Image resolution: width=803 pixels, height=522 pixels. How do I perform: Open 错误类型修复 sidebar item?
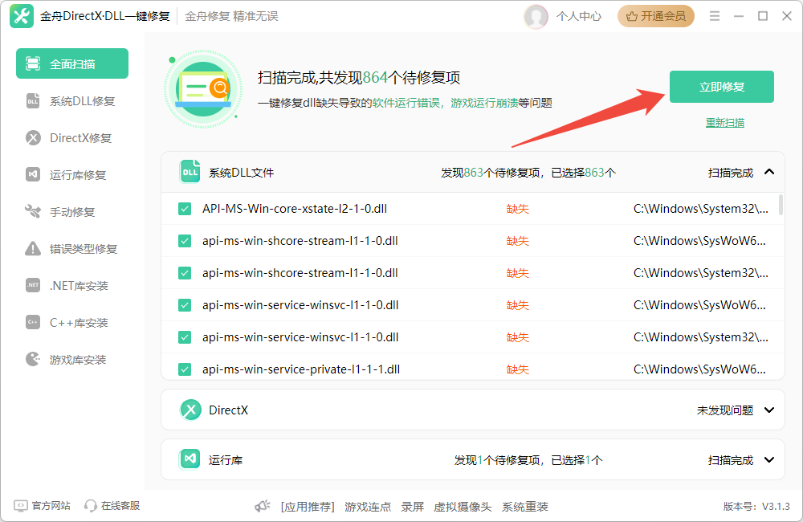point(72,248)
